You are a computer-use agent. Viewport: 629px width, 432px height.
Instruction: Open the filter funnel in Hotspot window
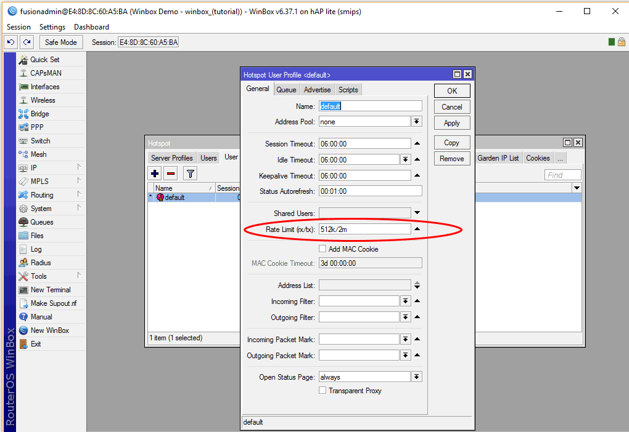pos(190,174)
